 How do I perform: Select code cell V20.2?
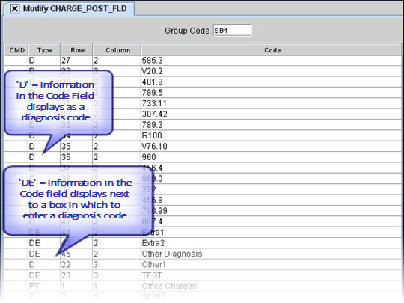[272, 71]
